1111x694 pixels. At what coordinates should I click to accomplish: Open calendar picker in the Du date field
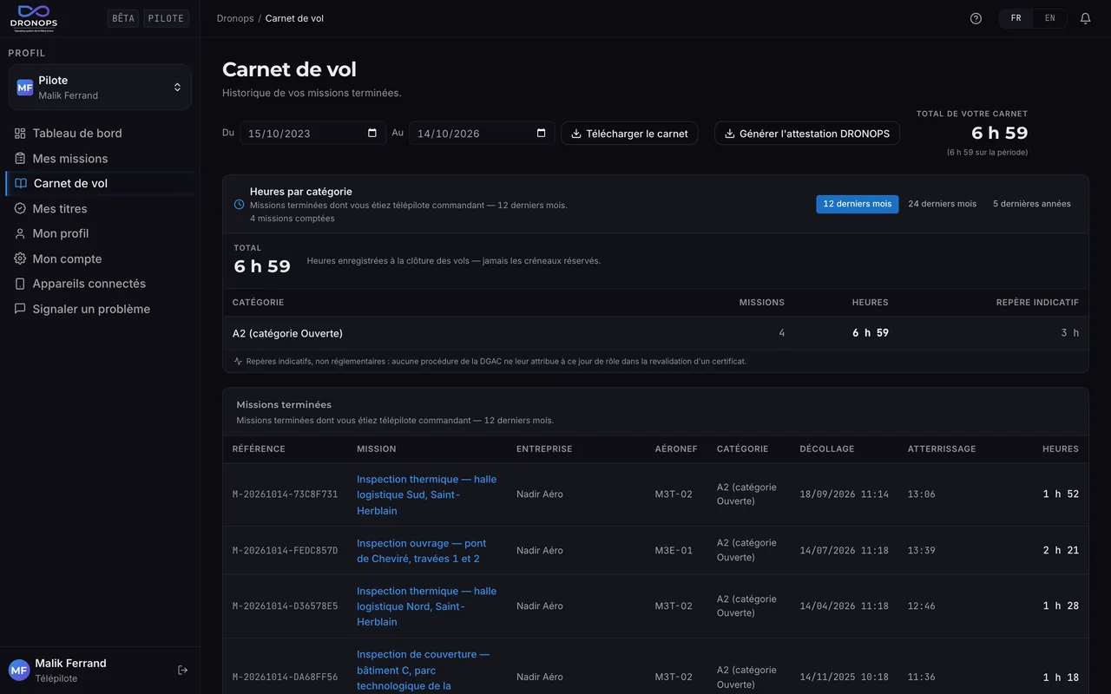372,133
